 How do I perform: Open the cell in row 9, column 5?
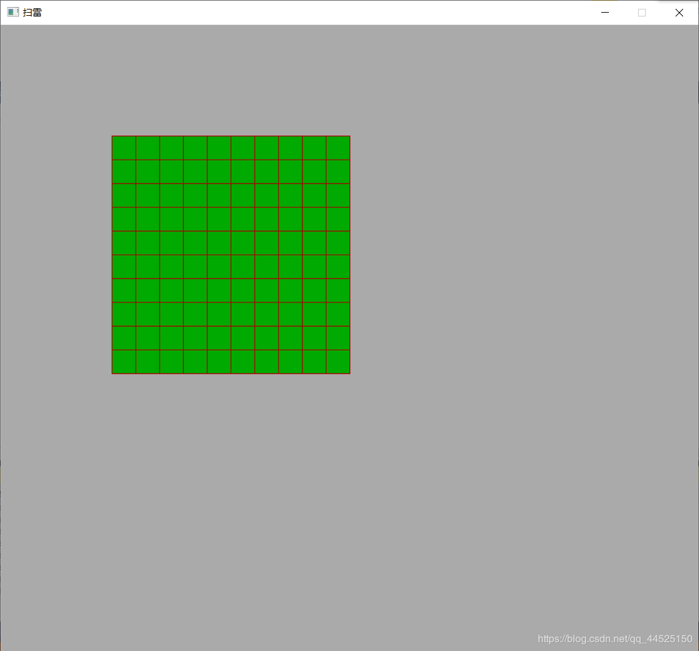pyautogui.click(x=219, y=338)
